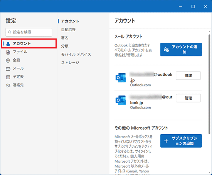Click the Outlook.com label under the @out look.jp account
The image size is (212, 175).
(x=140, y=108)
